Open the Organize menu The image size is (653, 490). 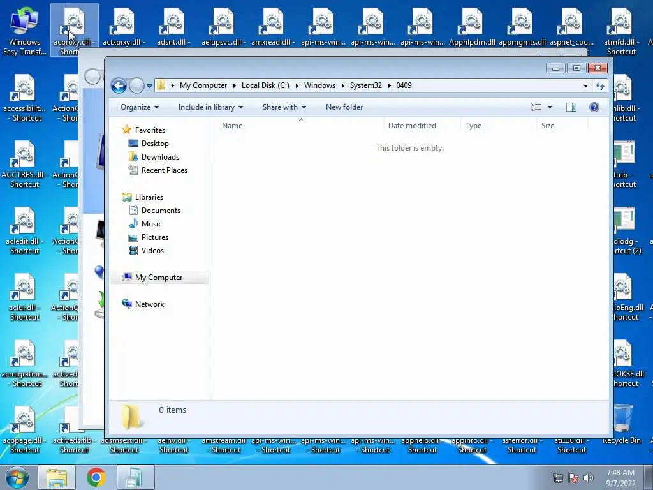pos(140,107)
